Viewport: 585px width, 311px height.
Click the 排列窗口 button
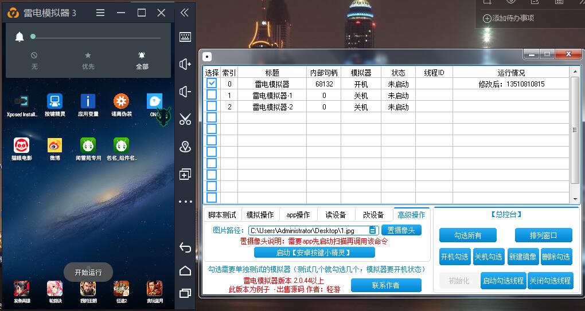pos(543,235)
